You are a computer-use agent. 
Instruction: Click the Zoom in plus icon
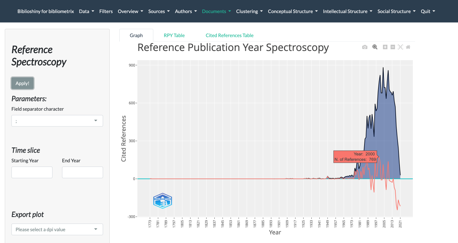[385, 47]
